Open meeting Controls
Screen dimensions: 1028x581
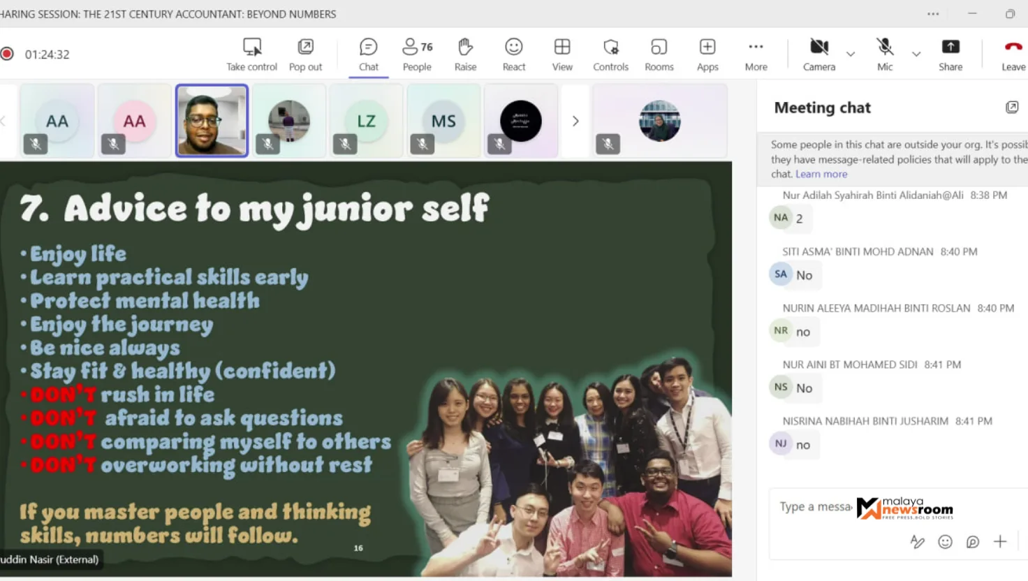coord(610,54)
